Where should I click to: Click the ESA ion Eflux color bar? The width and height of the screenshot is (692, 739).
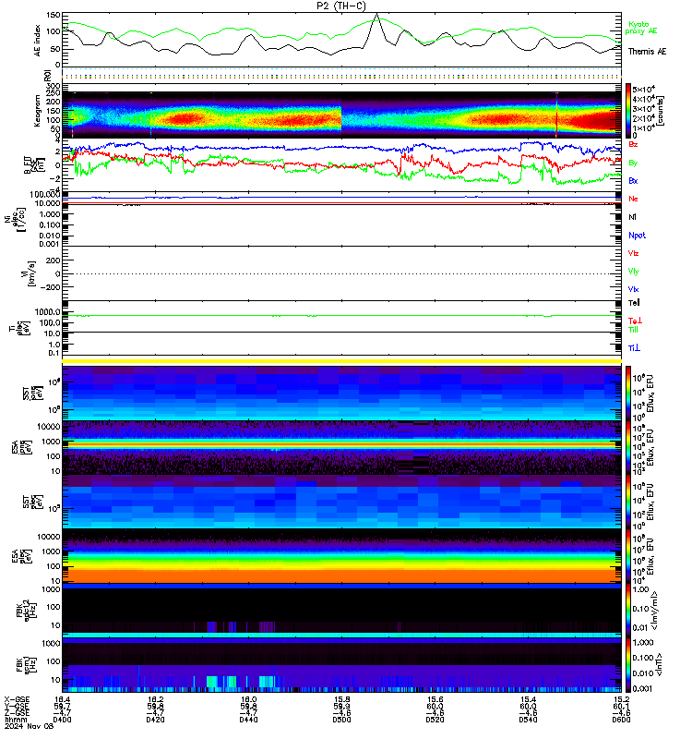coord(628,448)
